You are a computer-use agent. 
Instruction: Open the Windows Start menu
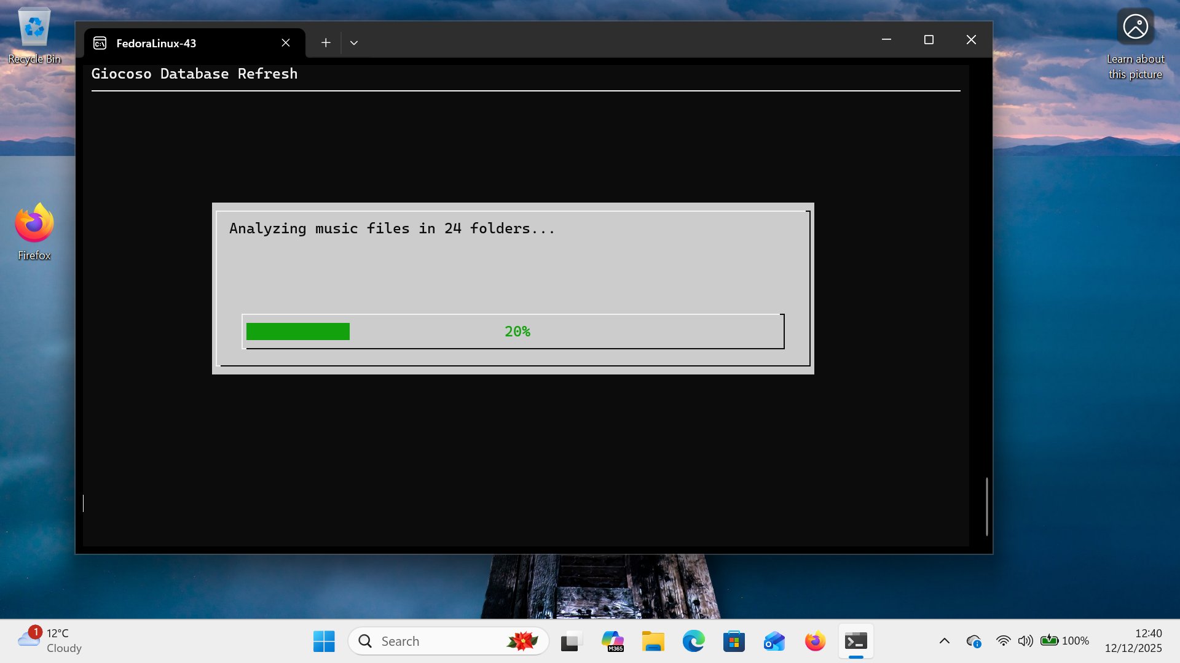pyautogui.click(x=324, y=641)
